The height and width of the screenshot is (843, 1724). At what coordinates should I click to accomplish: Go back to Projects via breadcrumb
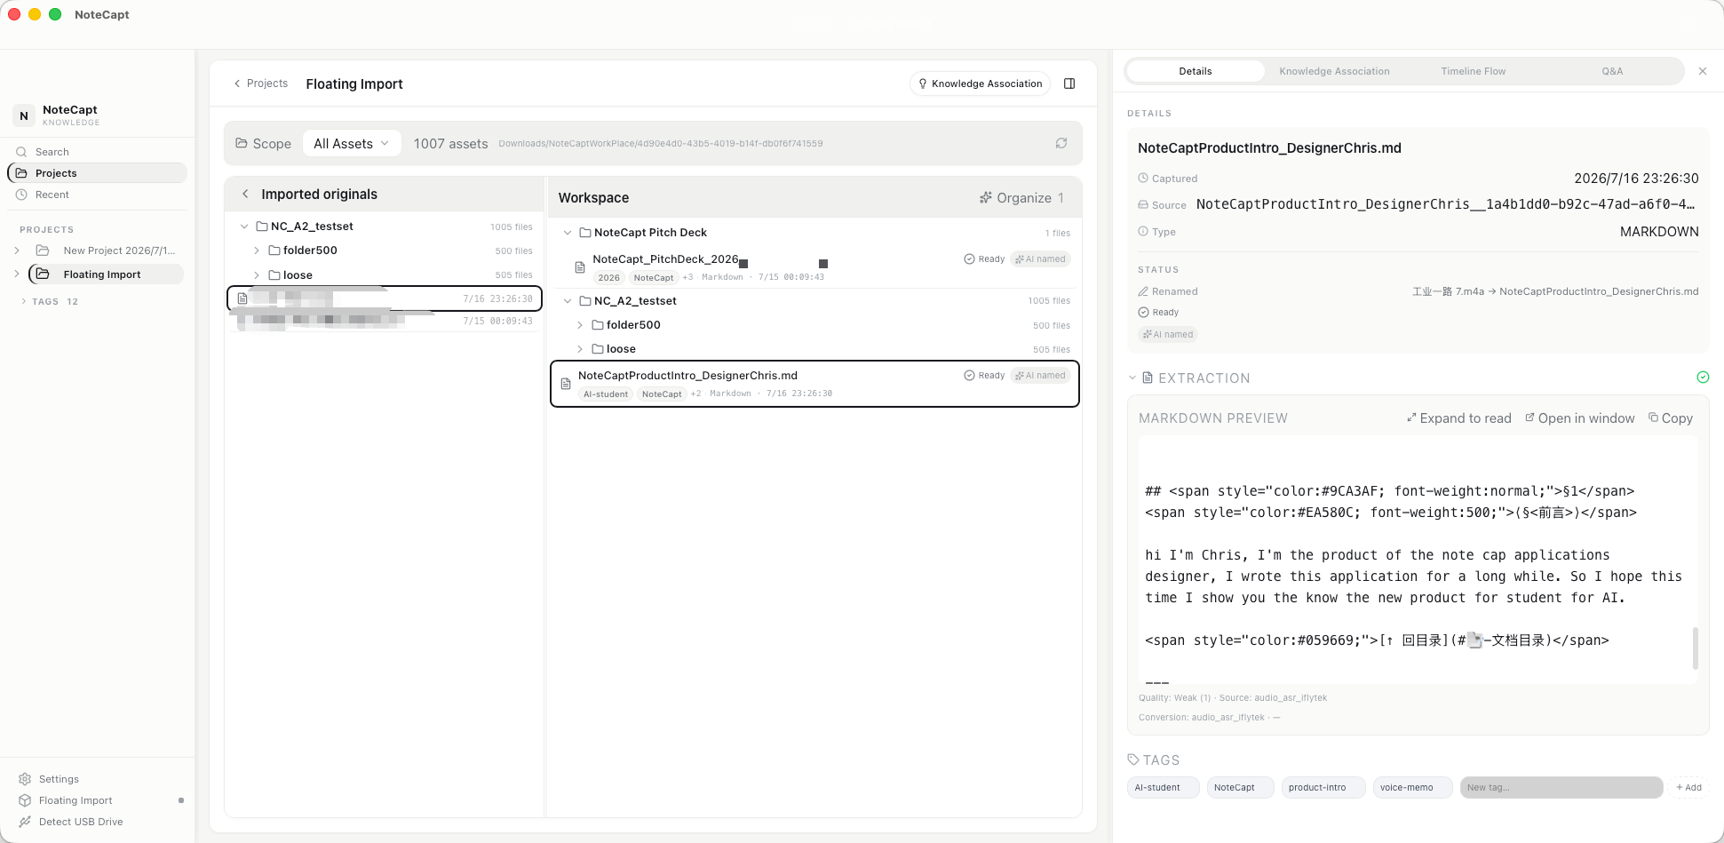tap(260, 84)
